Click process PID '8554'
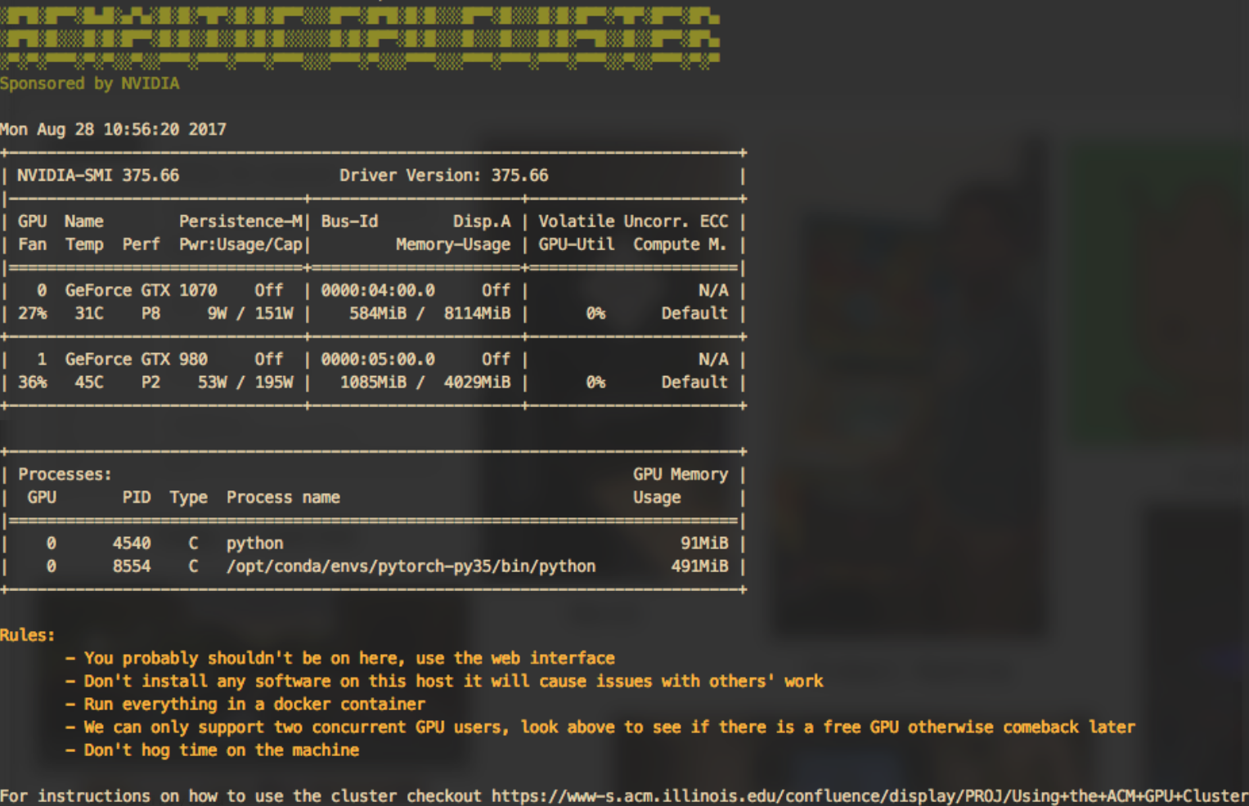Image resolution: width=1249 pixels, height=806 pixels. click(x=132, y=566)
